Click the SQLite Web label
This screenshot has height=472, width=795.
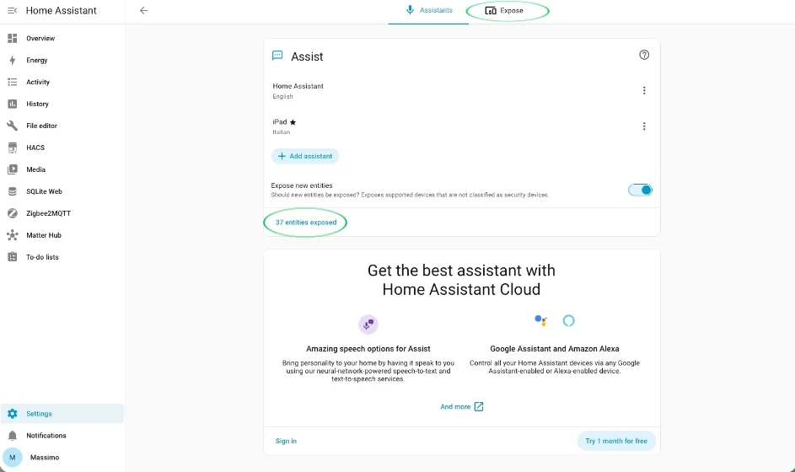(44, 191)
